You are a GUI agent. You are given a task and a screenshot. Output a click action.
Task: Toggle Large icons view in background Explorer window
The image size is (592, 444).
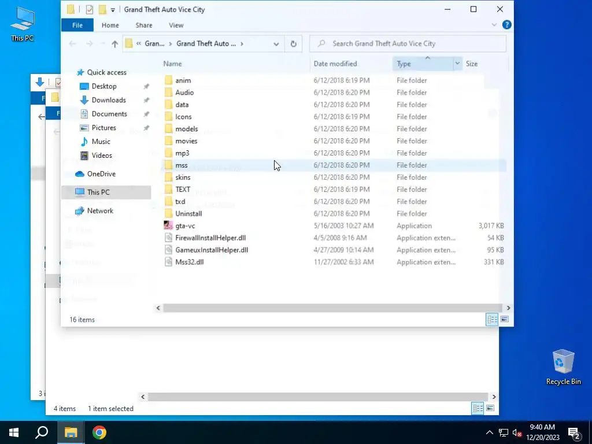point(490,408)
